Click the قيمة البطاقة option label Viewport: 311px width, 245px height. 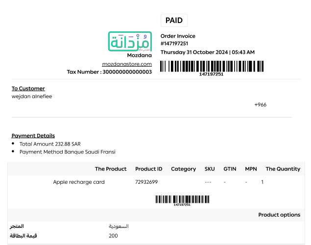(24, 236)
